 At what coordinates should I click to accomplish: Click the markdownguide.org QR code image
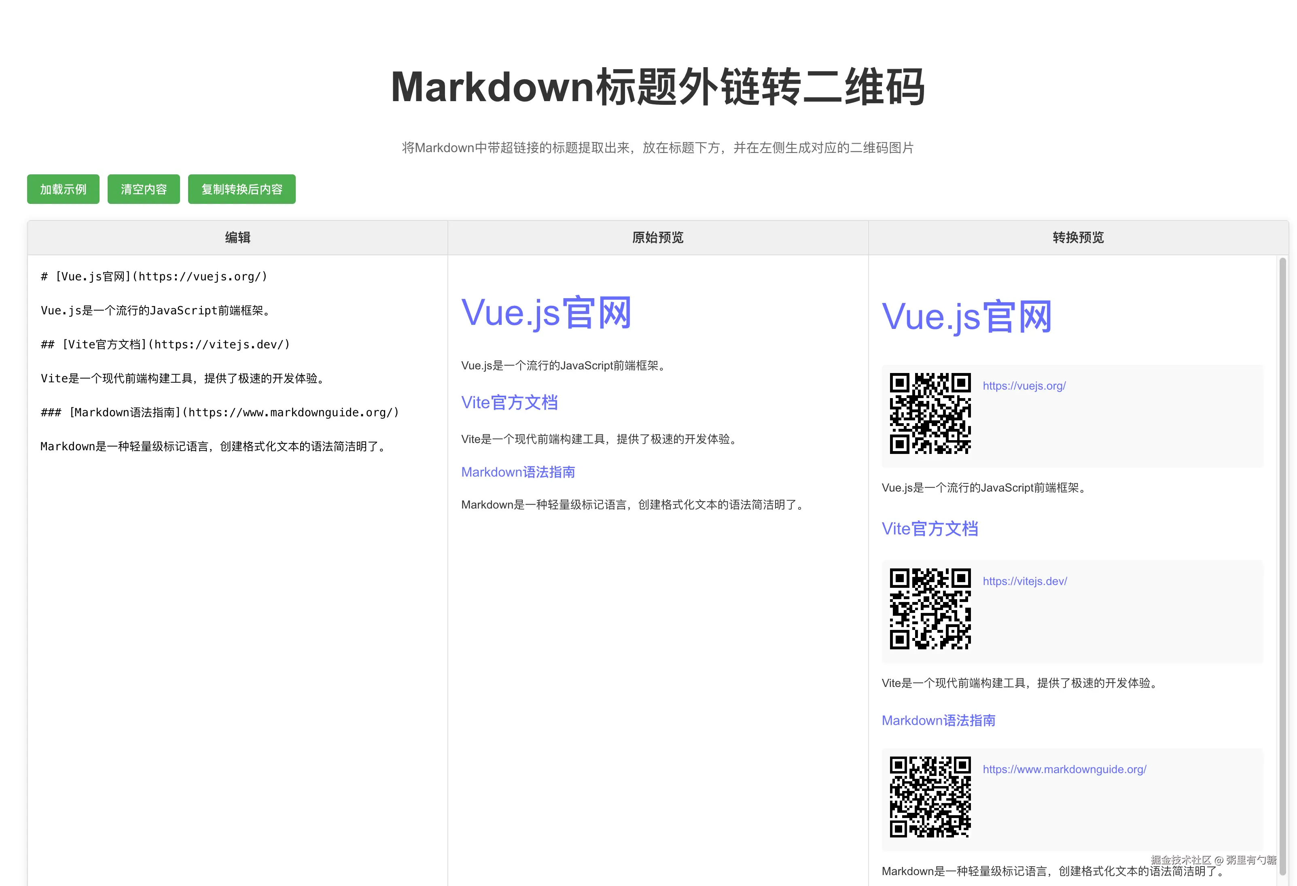[x=930, y=797]
